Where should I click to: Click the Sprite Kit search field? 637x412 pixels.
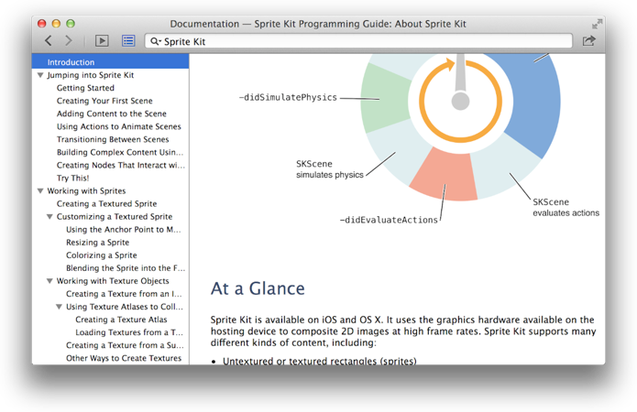coord(358,41)
